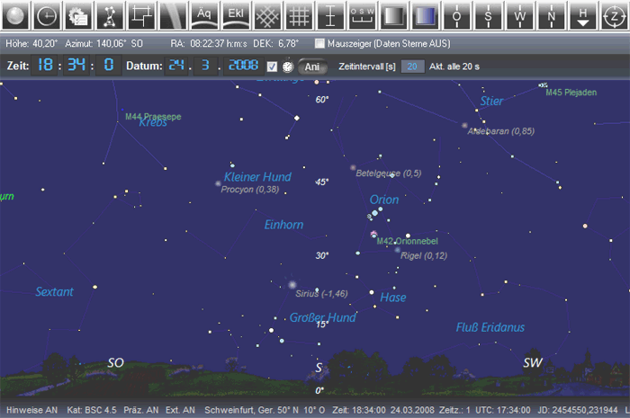The image size is (630, 418).
Task: Toggle the square coordinate grid icon
Action: pos(300,15)
